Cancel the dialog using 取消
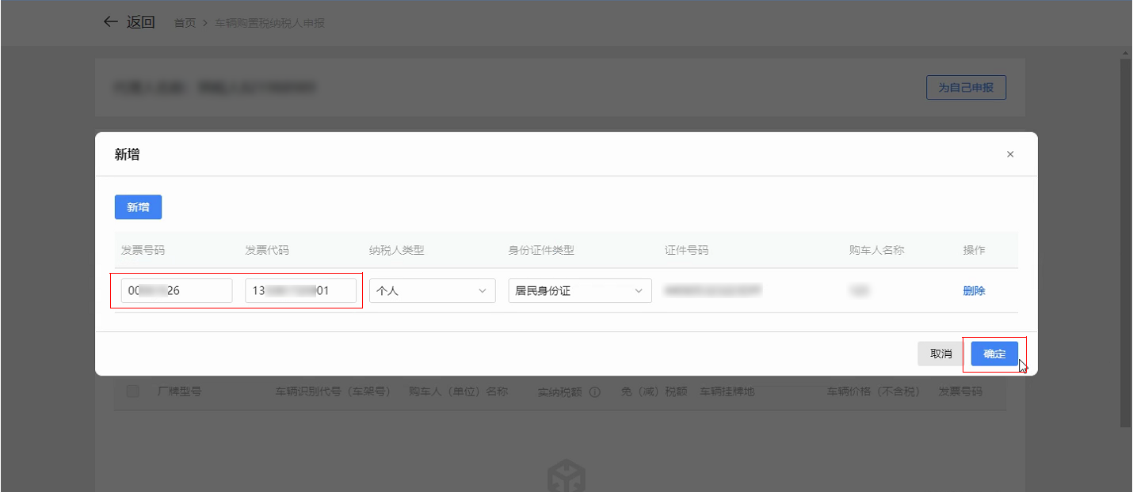Image resolution: width=1133 pixels, height=492 pixels. [x=940, y=354]
